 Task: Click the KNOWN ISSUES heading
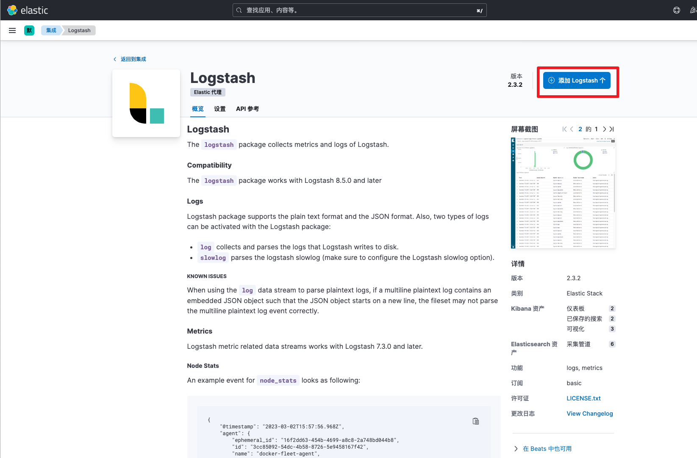click(x=207, y=276)
